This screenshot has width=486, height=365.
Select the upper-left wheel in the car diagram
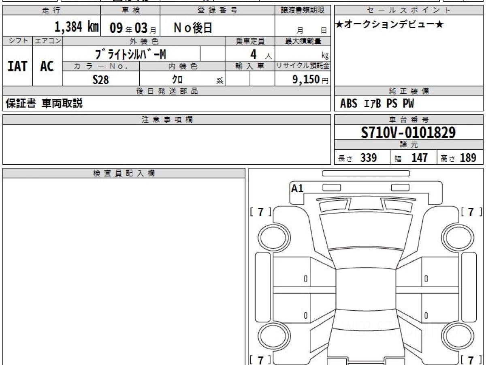point(270,236)
